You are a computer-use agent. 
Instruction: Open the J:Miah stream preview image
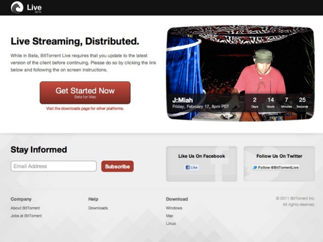coord(240,73)
